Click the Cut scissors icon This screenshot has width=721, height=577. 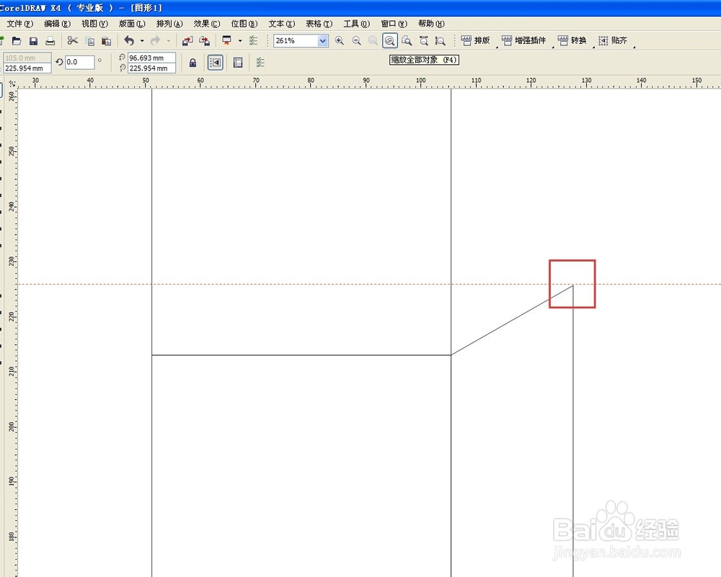click(x=73, y=41)
